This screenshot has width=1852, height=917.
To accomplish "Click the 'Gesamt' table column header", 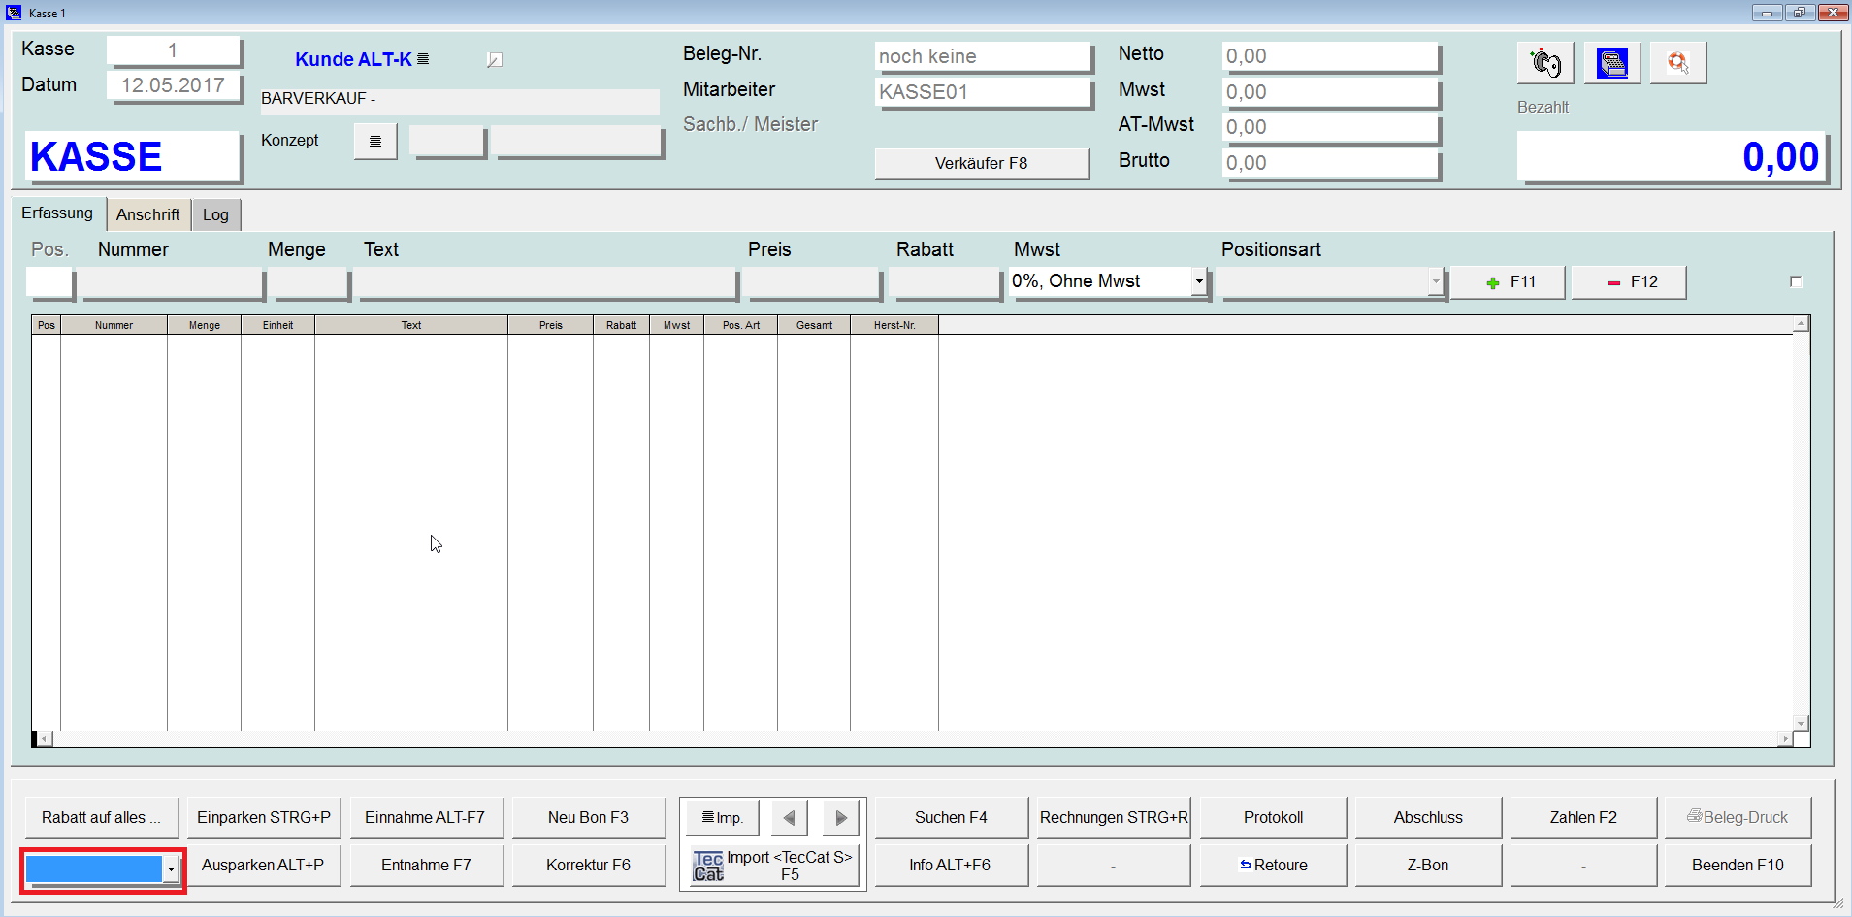I will 814,325.
